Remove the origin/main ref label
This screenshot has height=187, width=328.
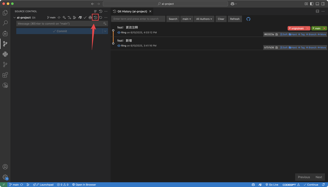click(x=307, y=28)
